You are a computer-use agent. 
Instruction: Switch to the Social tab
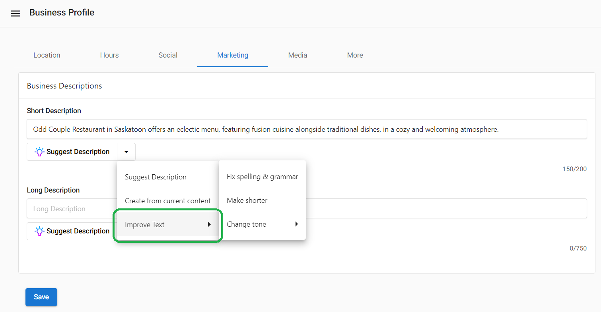[x=167, y=55]
